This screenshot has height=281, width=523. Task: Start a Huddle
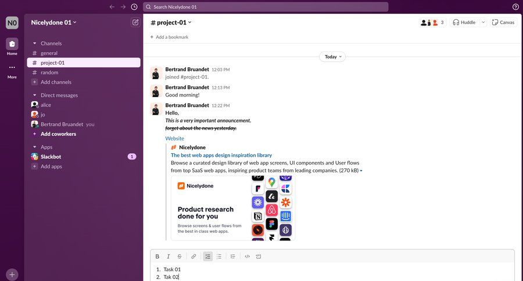tap(464, 22)
